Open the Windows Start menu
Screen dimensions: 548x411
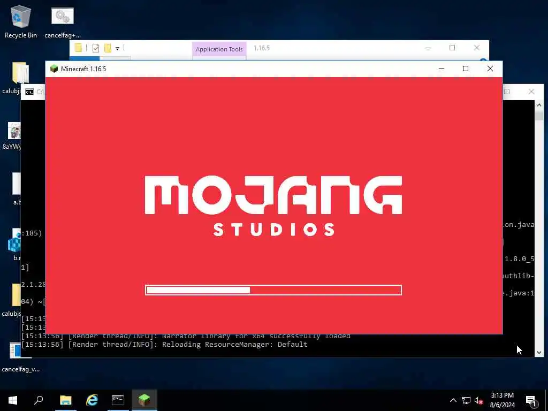(13, 400)
